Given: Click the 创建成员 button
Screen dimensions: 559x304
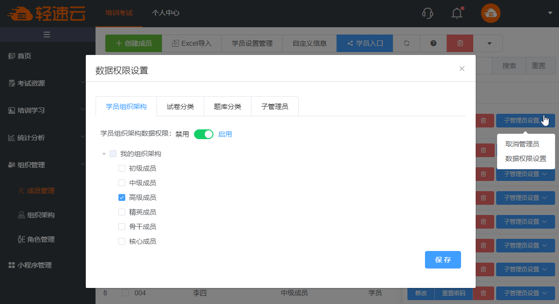Looking at the screenshot, I should 134,43.
